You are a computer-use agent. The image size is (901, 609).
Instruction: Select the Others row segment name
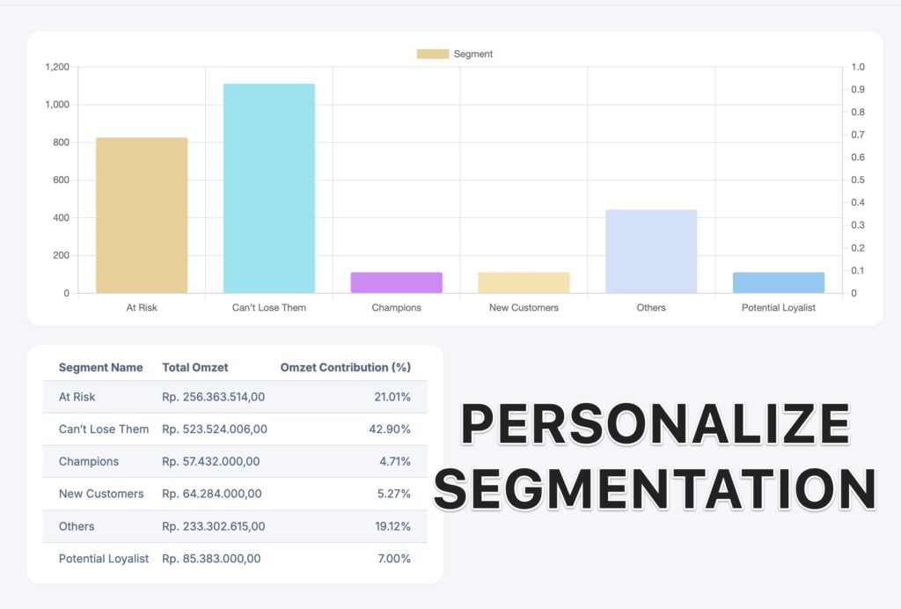coord(77,526)
